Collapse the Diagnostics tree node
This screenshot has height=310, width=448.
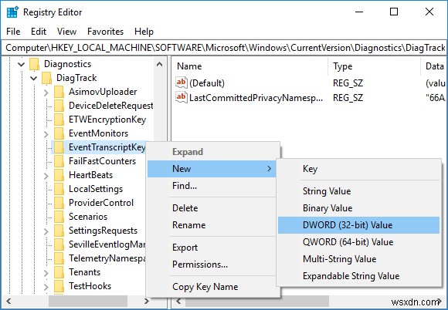click(21, 65)
